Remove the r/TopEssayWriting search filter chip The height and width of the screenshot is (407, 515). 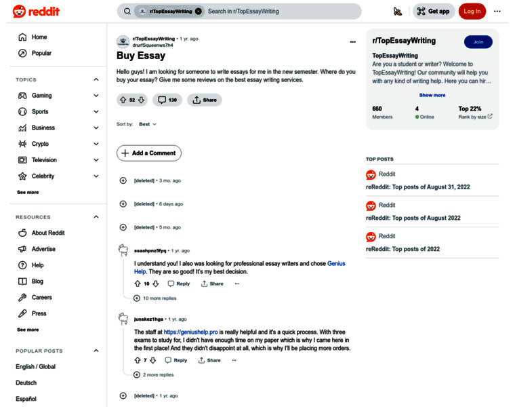click(199, 11)
